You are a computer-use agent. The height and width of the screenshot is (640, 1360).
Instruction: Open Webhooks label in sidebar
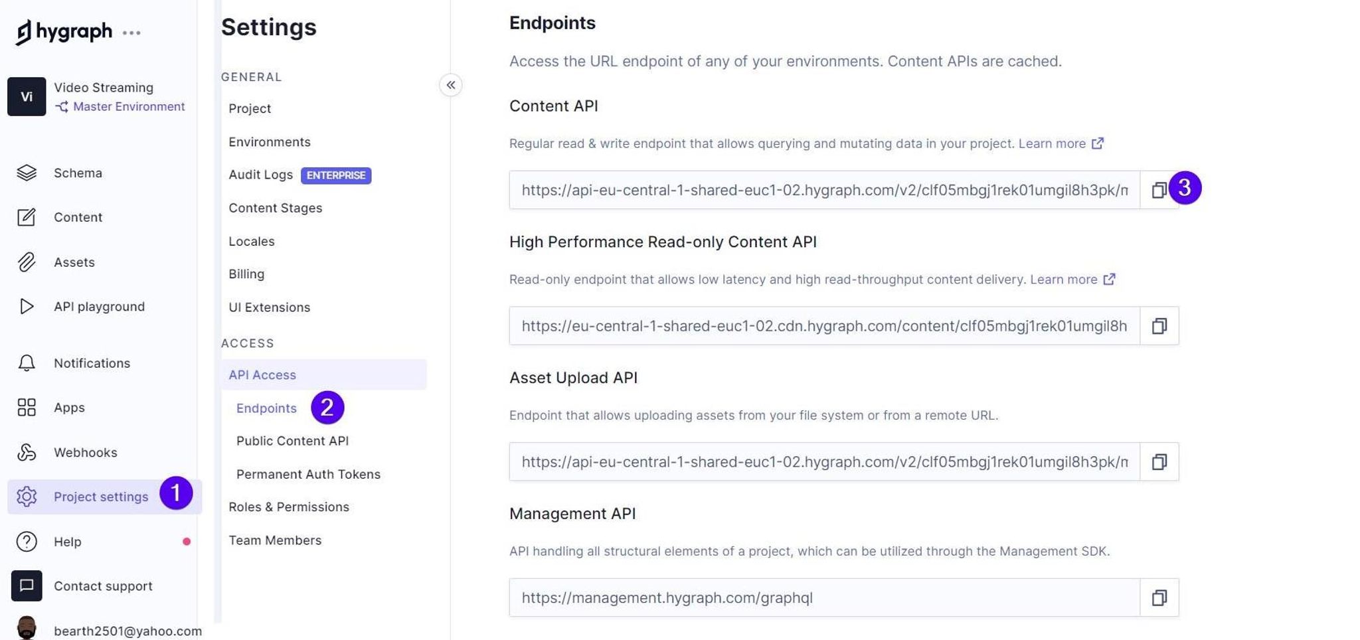coord(85,452)
